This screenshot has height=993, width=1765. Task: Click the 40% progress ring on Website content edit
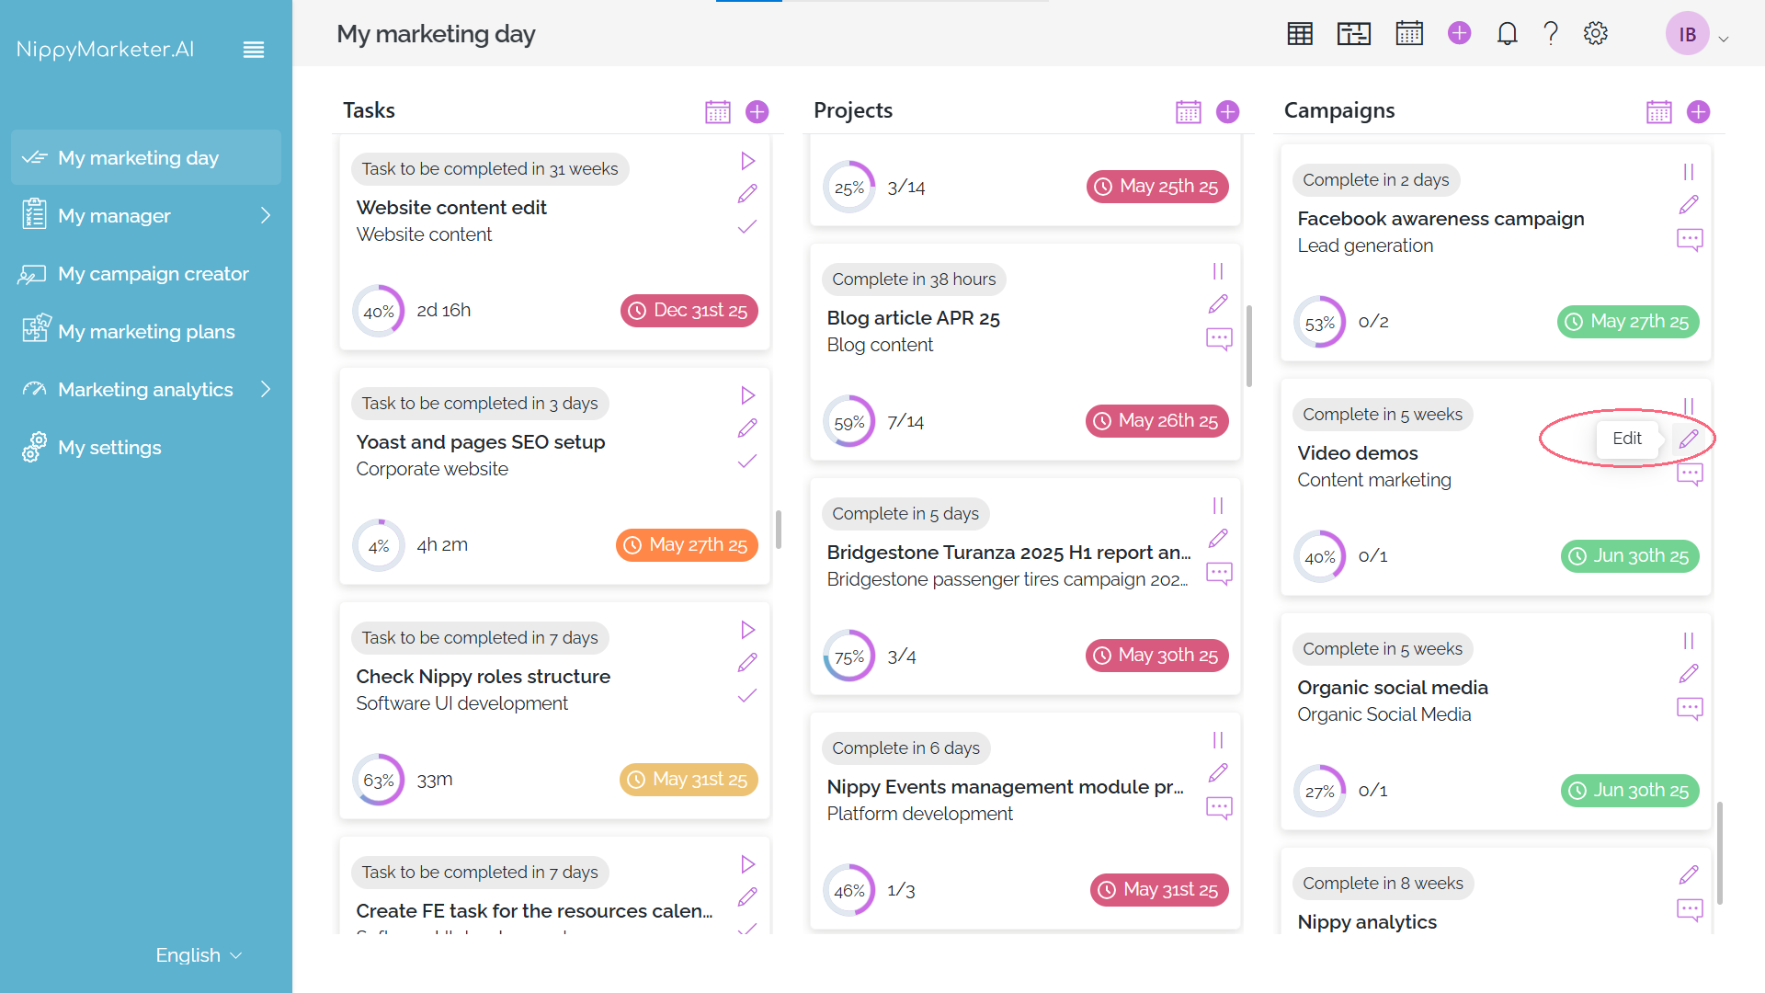[x=379, y=312]
